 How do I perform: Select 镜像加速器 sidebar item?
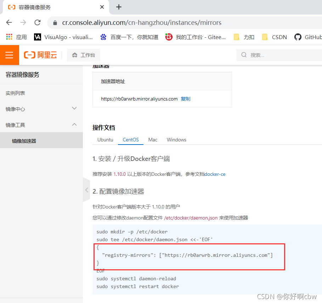click(41, 141)
